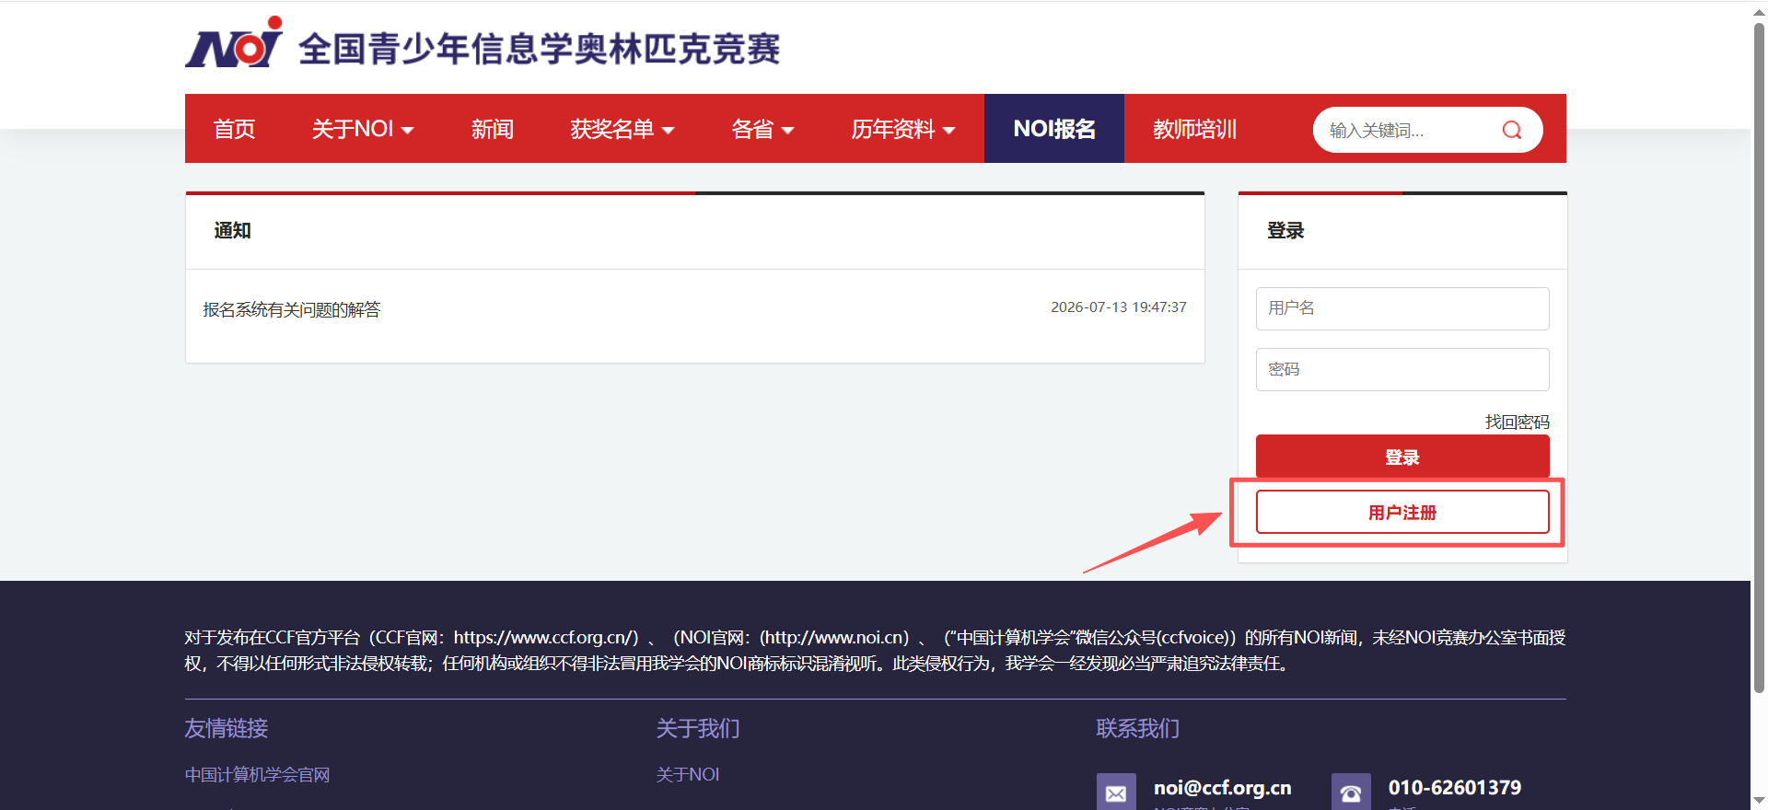Open the 新闻 navigation item

click(x=493, y=129)
